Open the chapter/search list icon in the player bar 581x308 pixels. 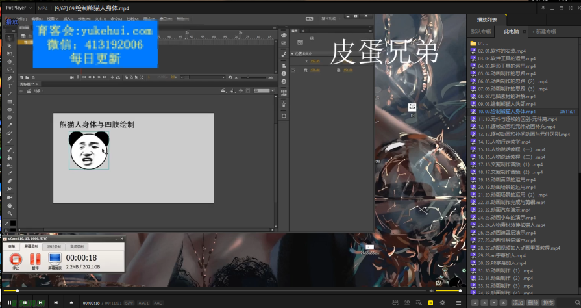click(x=419, y=303)
